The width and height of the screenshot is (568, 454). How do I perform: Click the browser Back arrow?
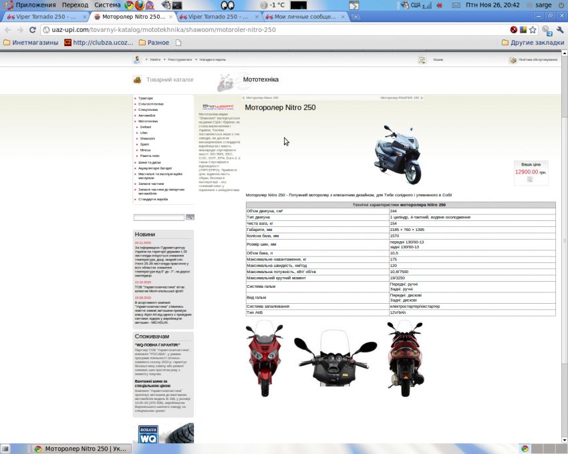tap(8, 29)
